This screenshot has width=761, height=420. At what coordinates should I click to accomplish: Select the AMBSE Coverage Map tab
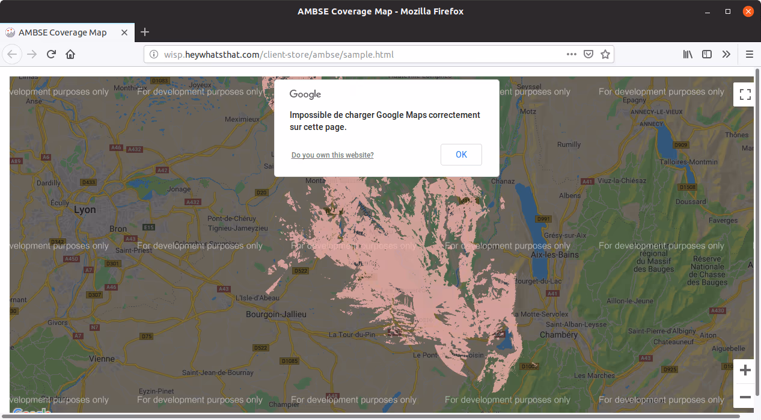pos(68,32)
